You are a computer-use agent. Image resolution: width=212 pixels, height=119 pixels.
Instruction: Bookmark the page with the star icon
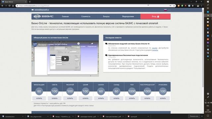pos(174,6)
